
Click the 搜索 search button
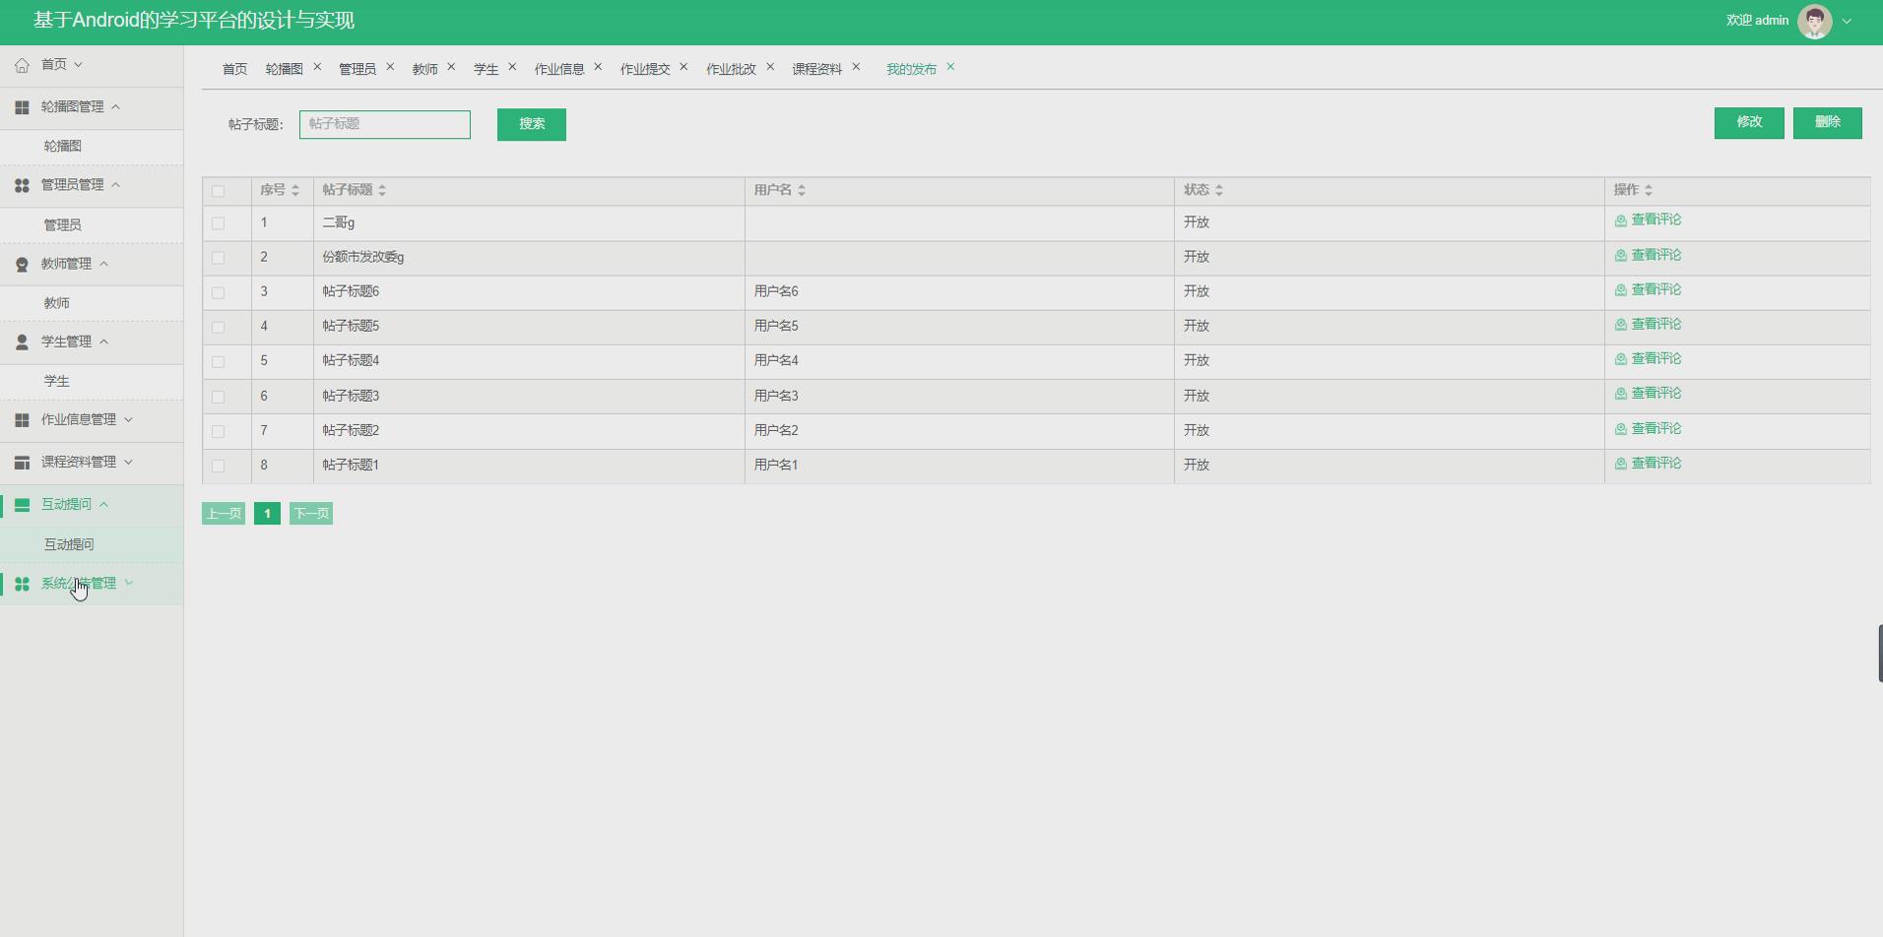click(531, 124)
